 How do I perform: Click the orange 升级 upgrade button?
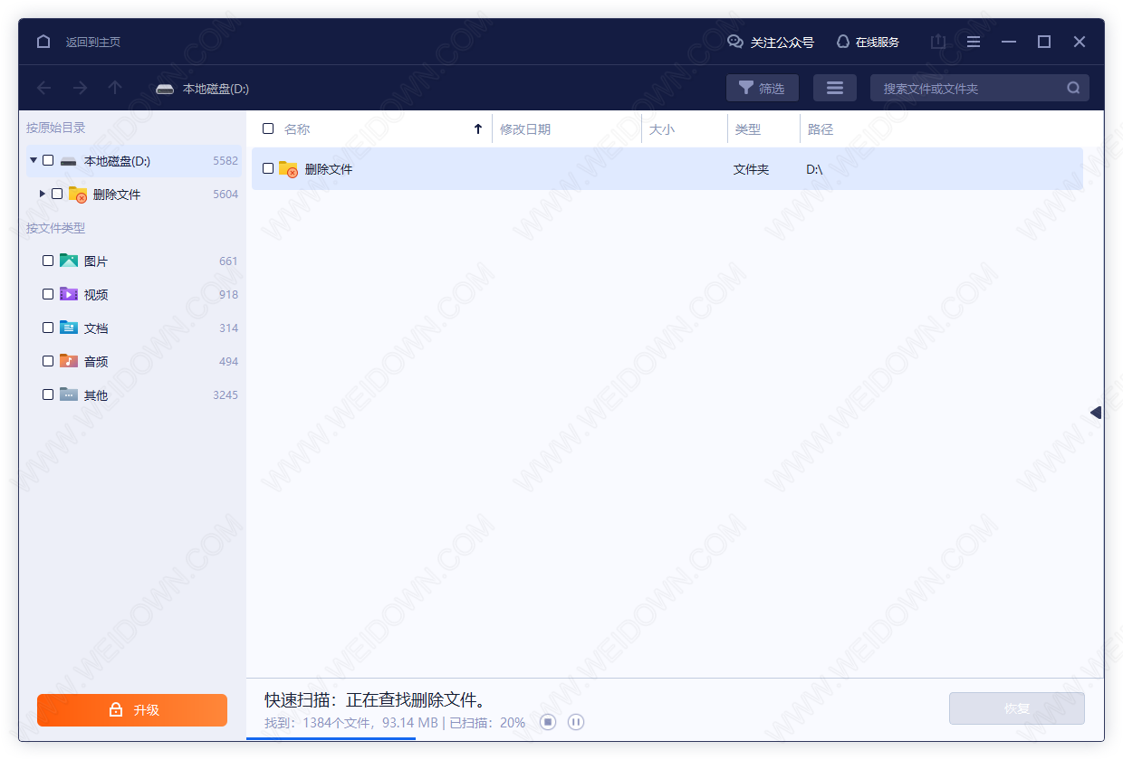click(x=132, y=710)
